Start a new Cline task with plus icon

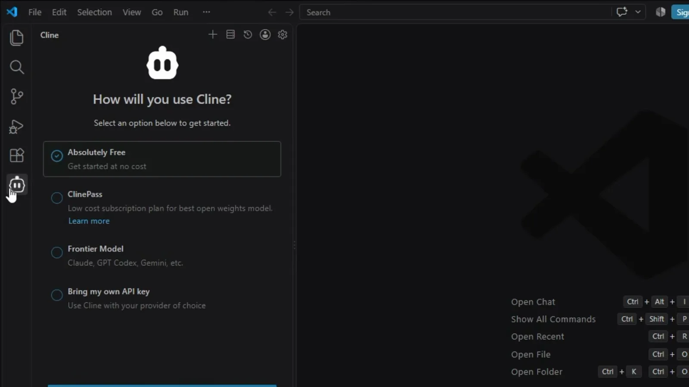point(213,34)
